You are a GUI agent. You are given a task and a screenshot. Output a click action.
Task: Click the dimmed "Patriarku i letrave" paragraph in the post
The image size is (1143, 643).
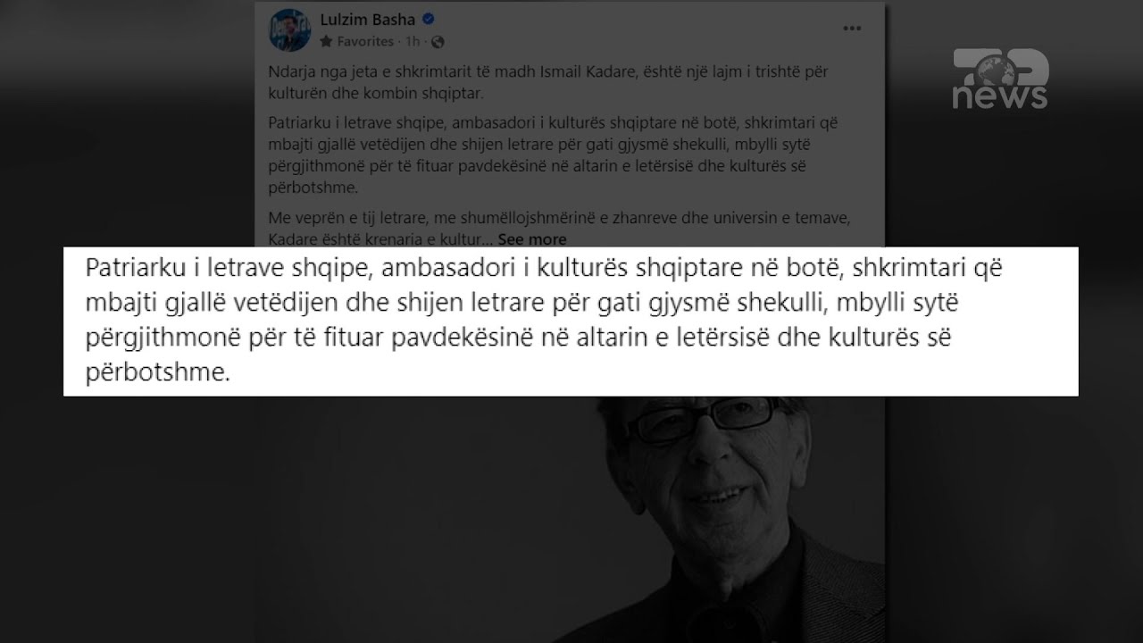pos(554,154)
